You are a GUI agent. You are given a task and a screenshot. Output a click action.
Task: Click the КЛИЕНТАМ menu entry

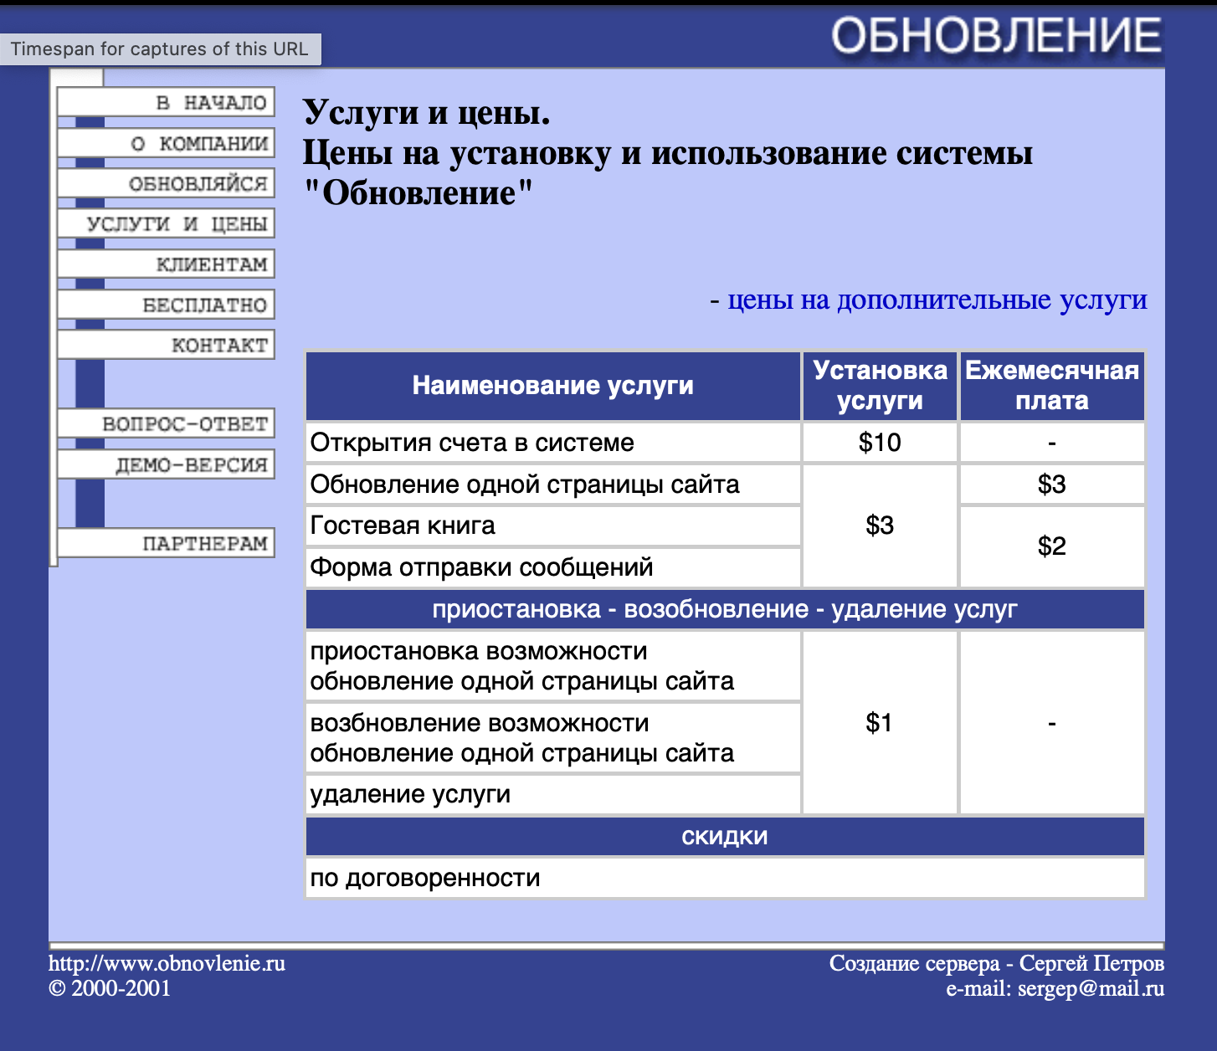point(166,264)
